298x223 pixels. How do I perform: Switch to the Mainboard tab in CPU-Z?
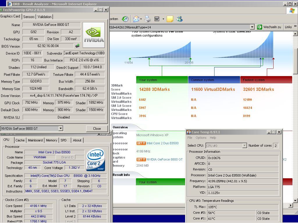click(x=35, y=140)
